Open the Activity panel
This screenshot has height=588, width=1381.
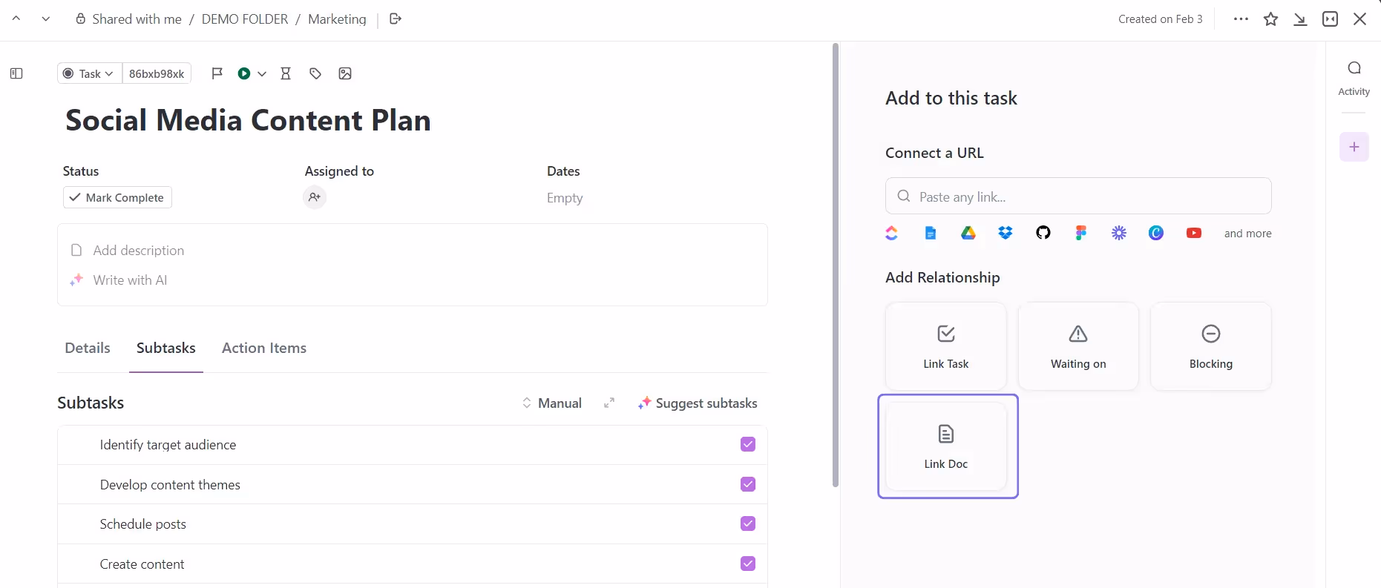[1354, 77]
